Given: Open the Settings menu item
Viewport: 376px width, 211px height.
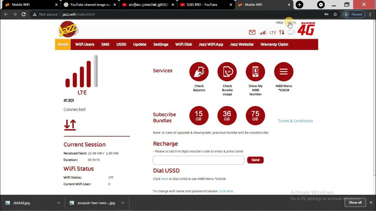Looking at the screenshot, I should [x=161, y=44].
